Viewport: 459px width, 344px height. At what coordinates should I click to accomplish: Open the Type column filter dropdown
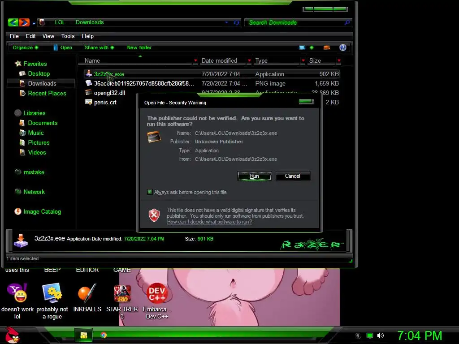pos(303,60)
